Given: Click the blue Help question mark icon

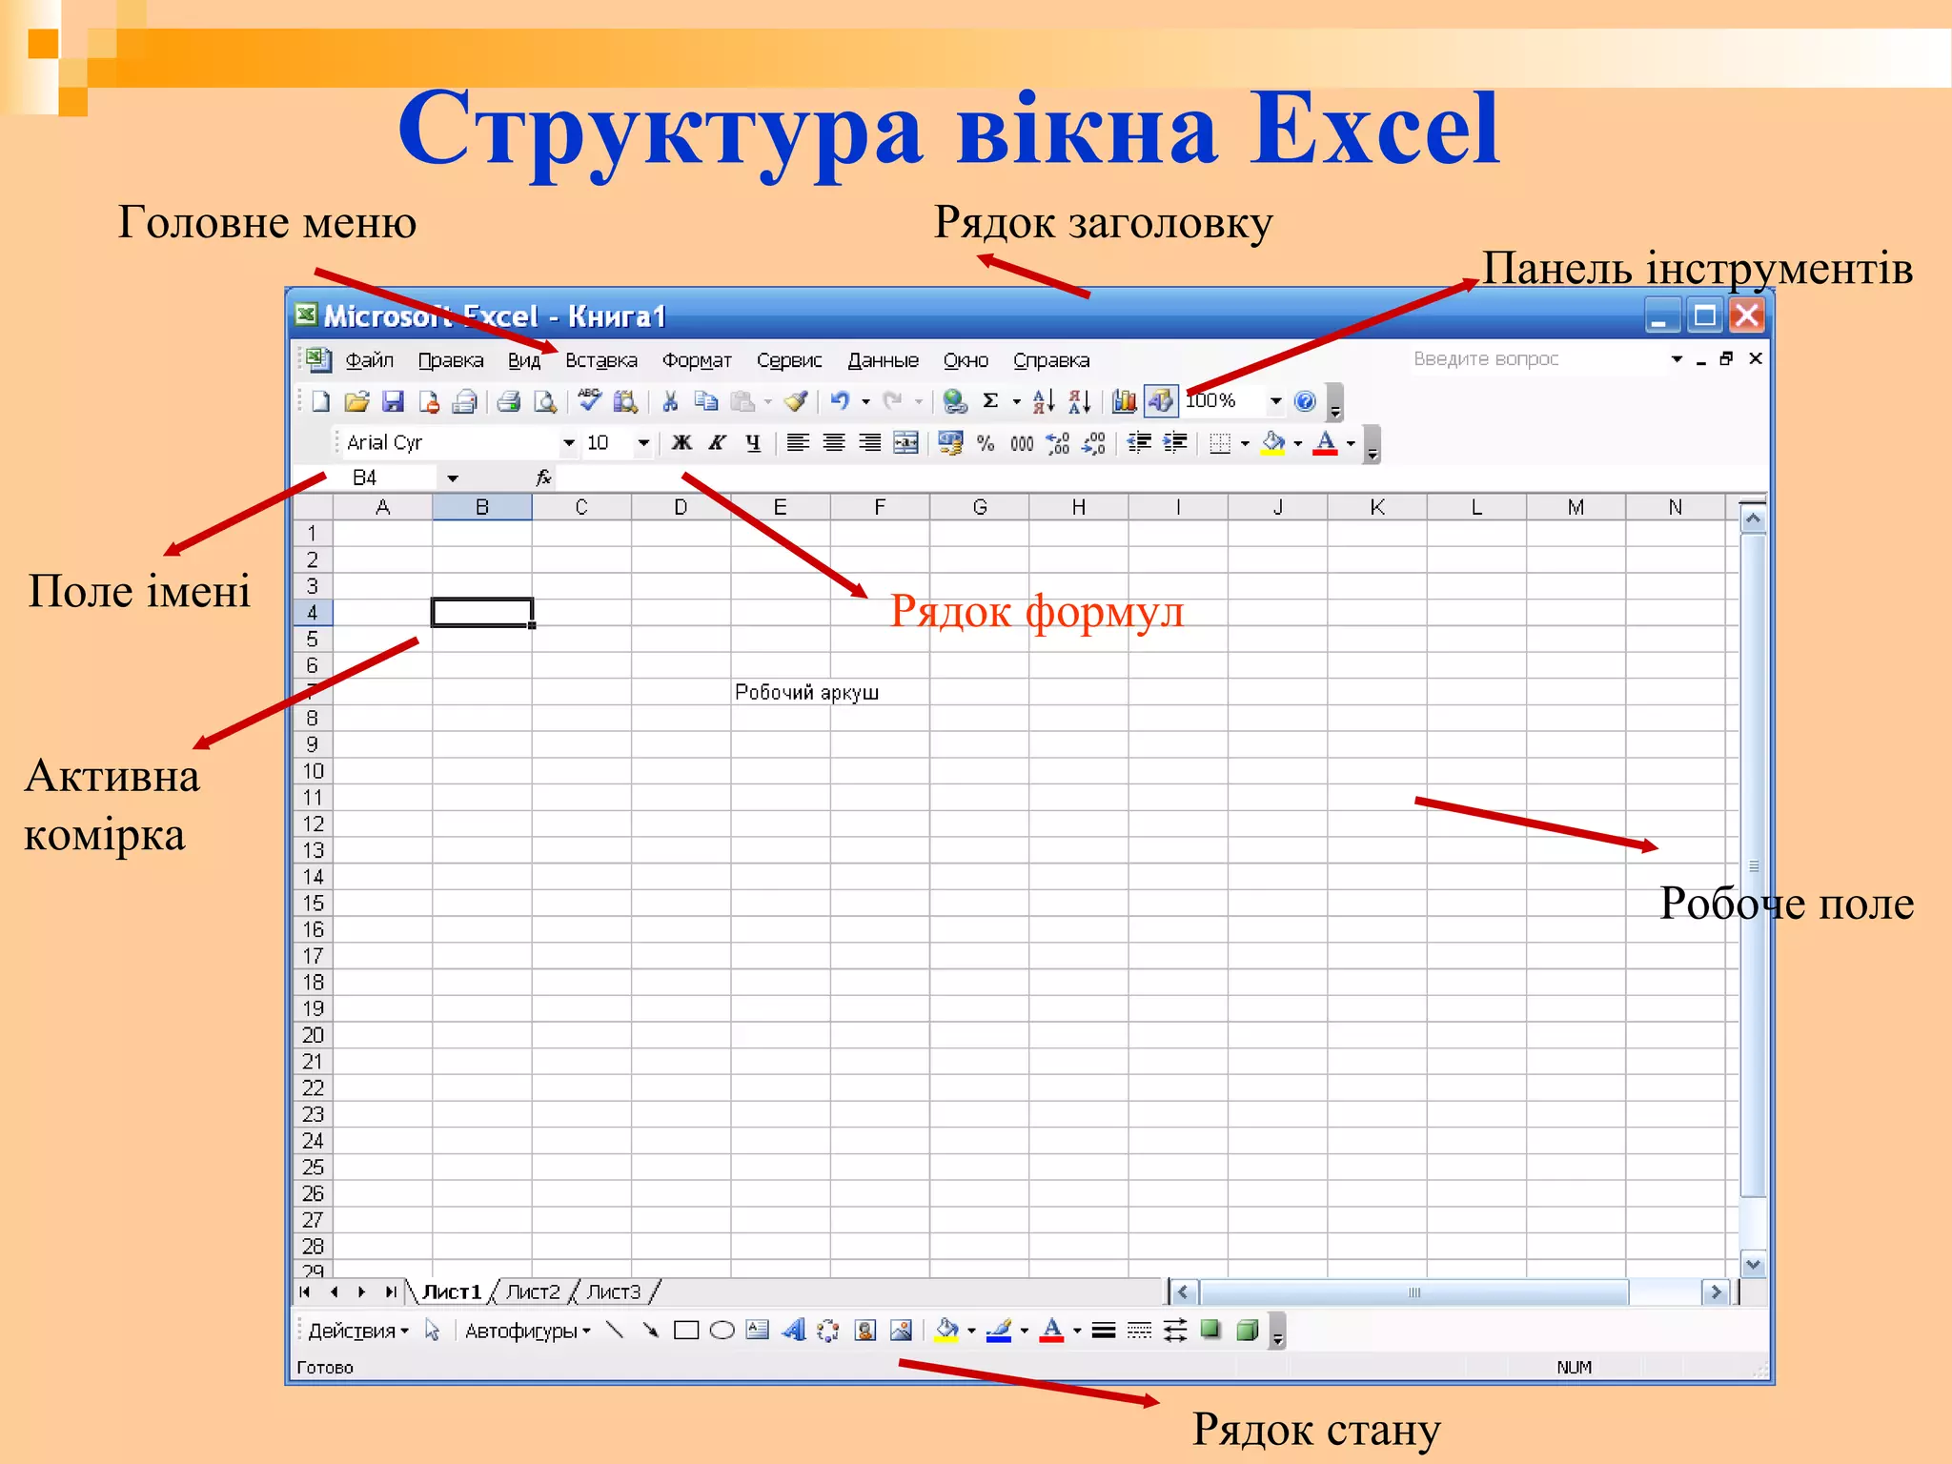Looking at the screenshot, I should coord(1305,401).
